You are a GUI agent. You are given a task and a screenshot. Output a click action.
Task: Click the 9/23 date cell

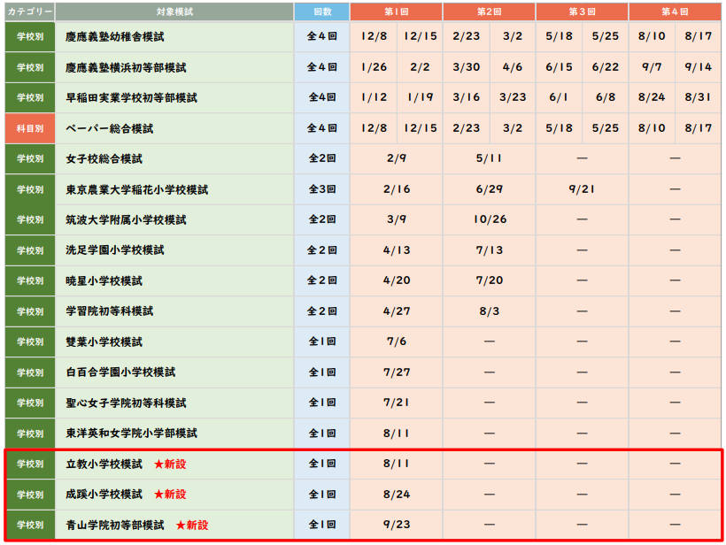click(397, 525)
